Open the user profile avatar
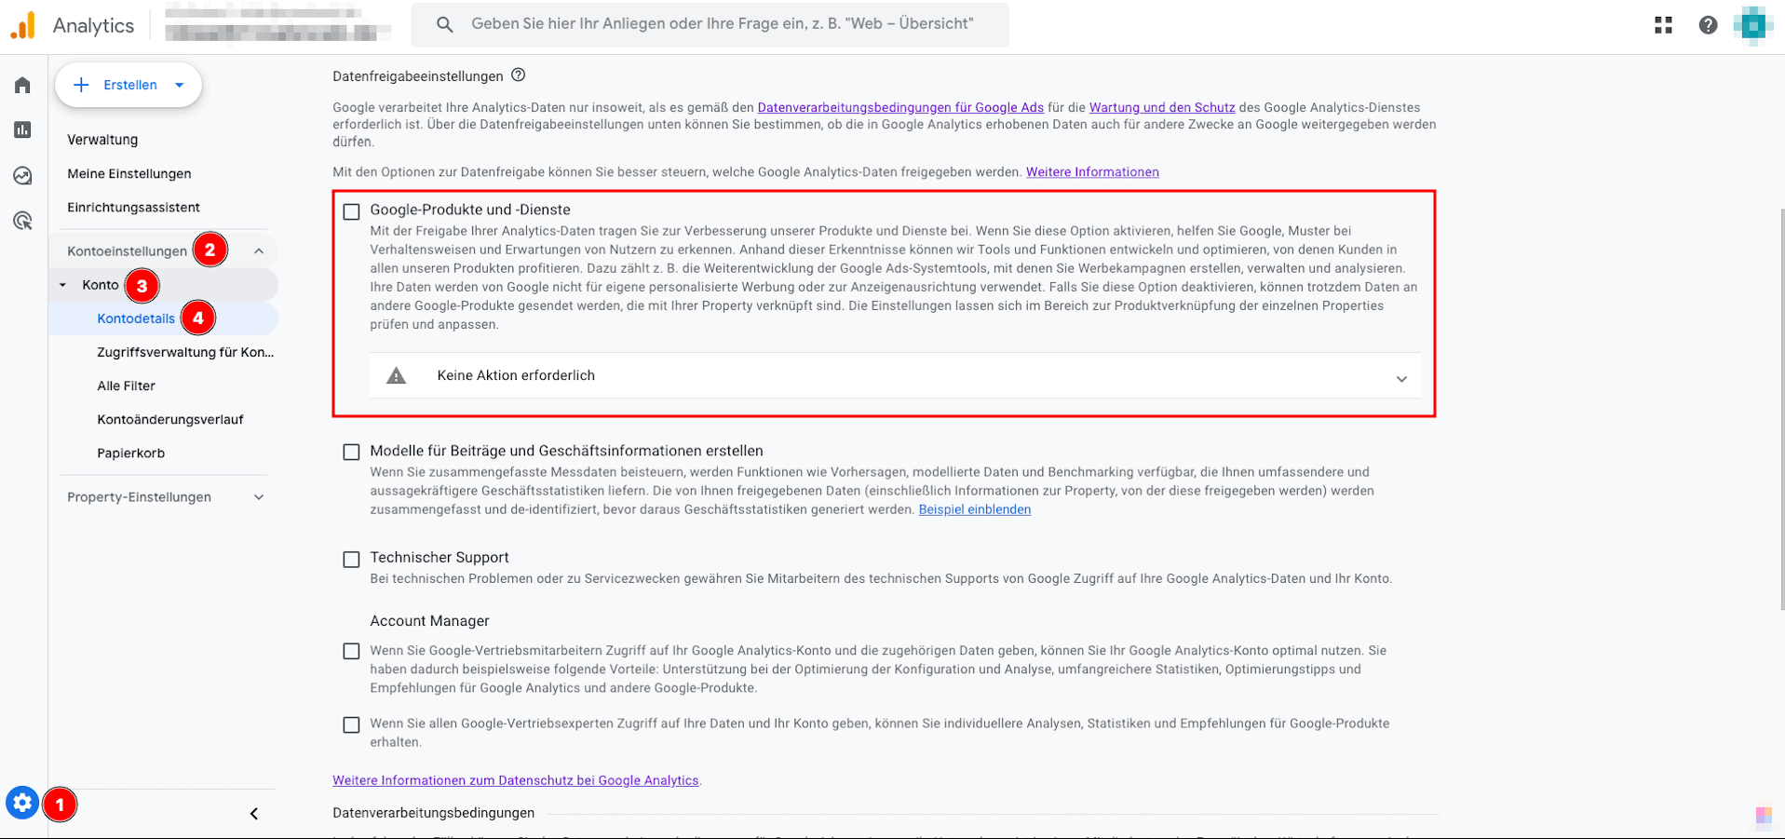This screenshot has height=839, width=1785. point(1752,25)
